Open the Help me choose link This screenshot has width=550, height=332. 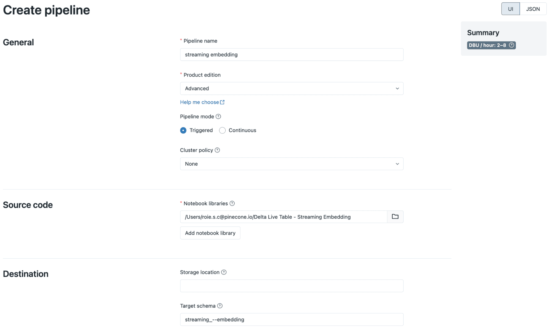(x=199, y=102)
